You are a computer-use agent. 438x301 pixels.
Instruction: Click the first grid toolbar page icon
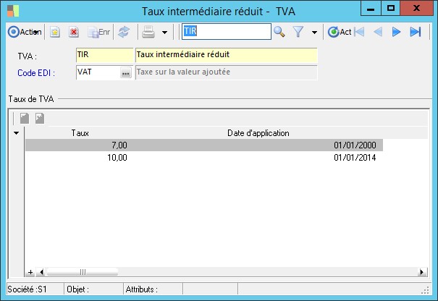point(25,119)
